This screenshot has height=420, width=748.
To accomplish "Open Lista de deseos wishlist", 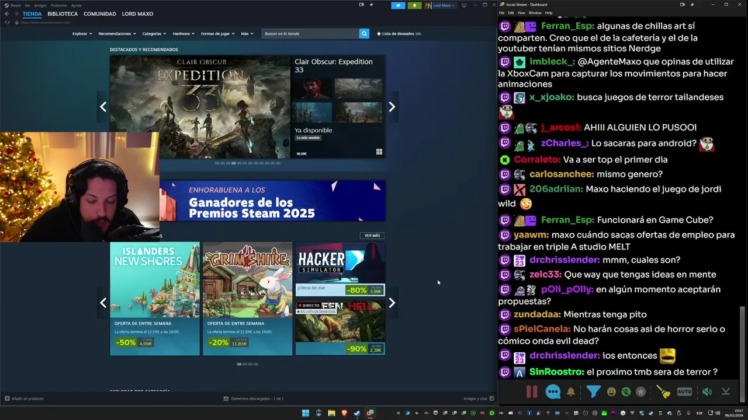I will point(399,34).
